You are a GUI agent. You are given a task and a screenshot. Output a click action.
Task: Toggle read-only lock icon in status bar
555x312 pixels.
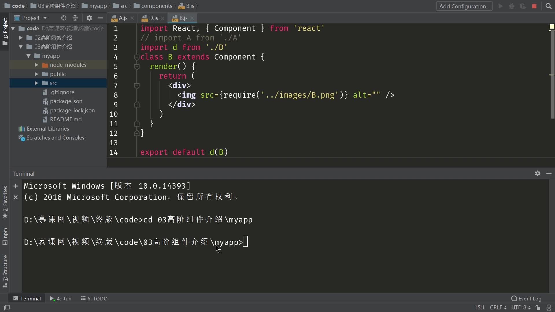pos(538,308)
